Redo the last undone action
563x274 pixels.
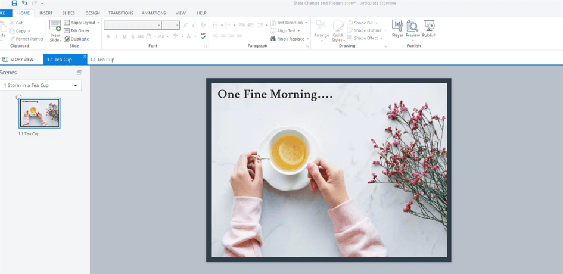34,3
